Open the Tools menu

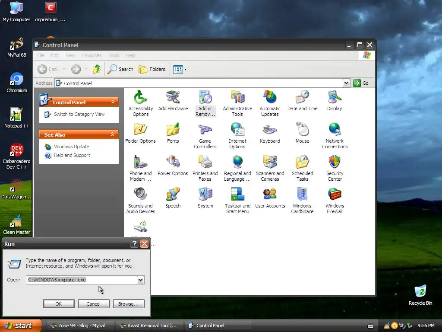tap(114, 55)
